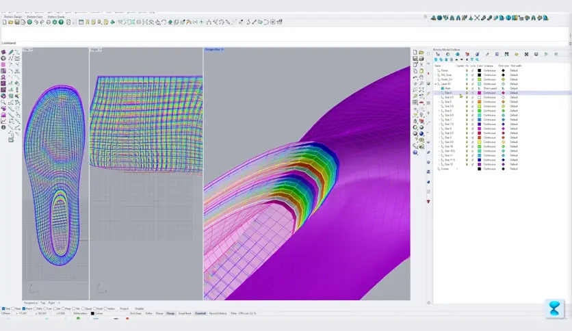Select the Top viewport tab at bottom

[x=42, y=302]
